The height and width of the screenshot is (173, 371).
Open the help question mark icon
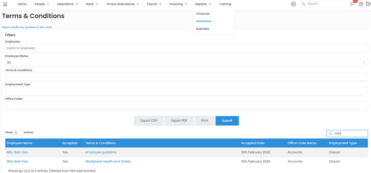point(361,4)
